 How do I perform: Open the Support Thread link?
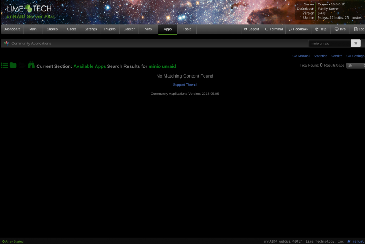[185, 85]
